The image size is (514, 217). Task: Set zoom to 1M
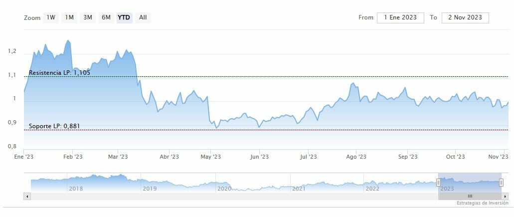click(x=69, y=17)
